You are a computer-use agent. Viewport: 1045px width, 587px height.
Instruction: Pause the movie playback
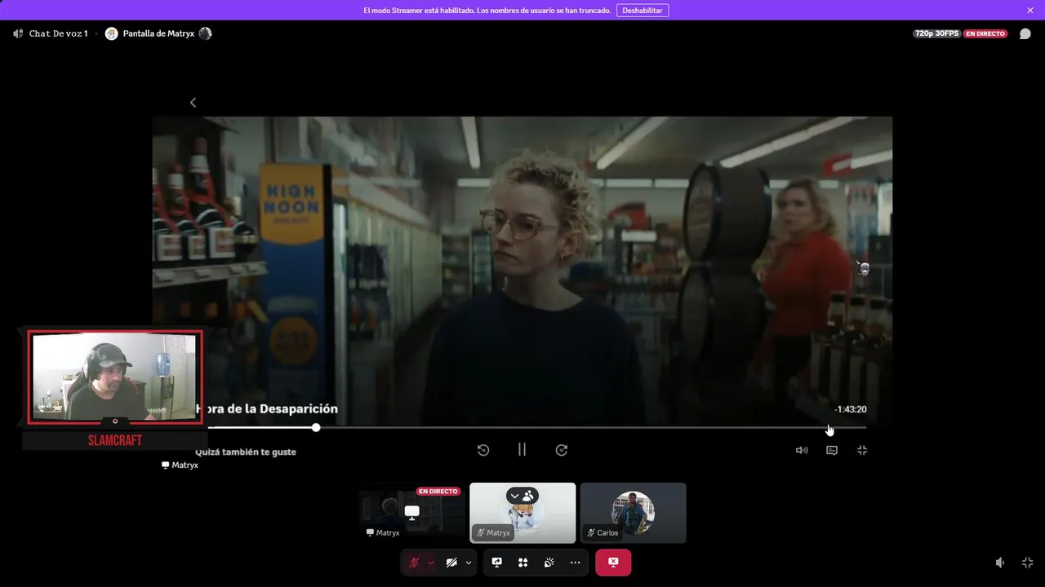[x=522, y=450]
